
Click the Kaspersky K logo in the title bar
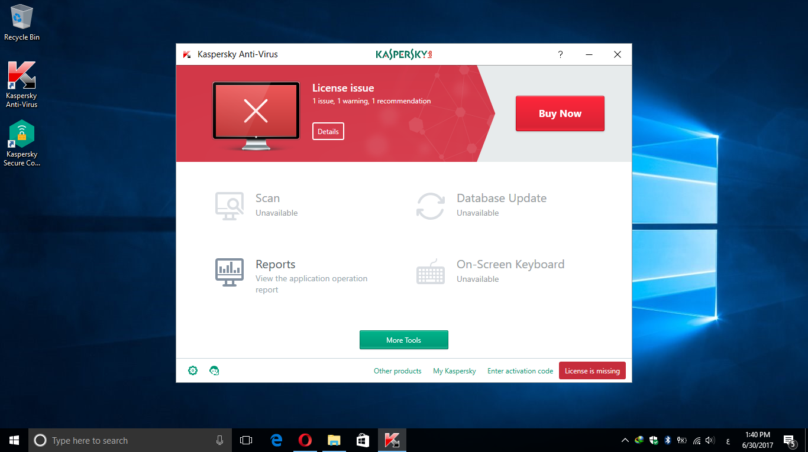pos(187,54)
